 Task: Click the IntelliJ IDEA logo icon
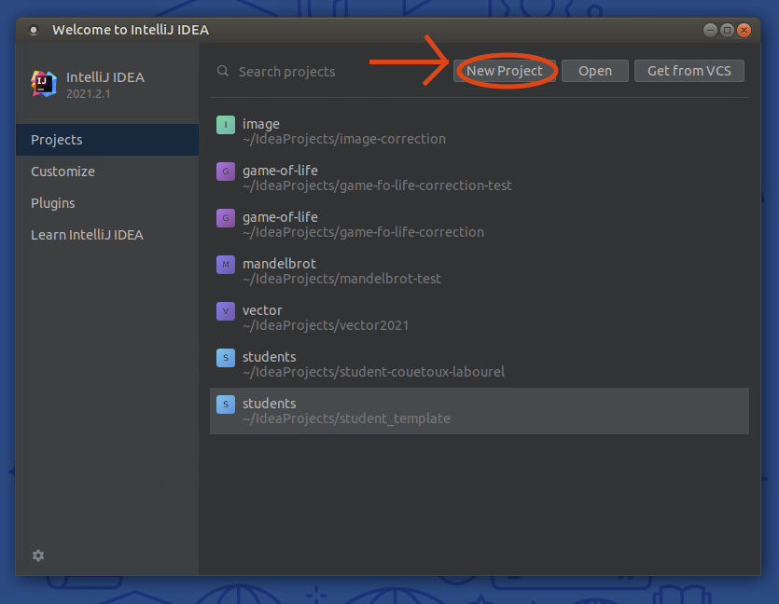tap(44, 83)
